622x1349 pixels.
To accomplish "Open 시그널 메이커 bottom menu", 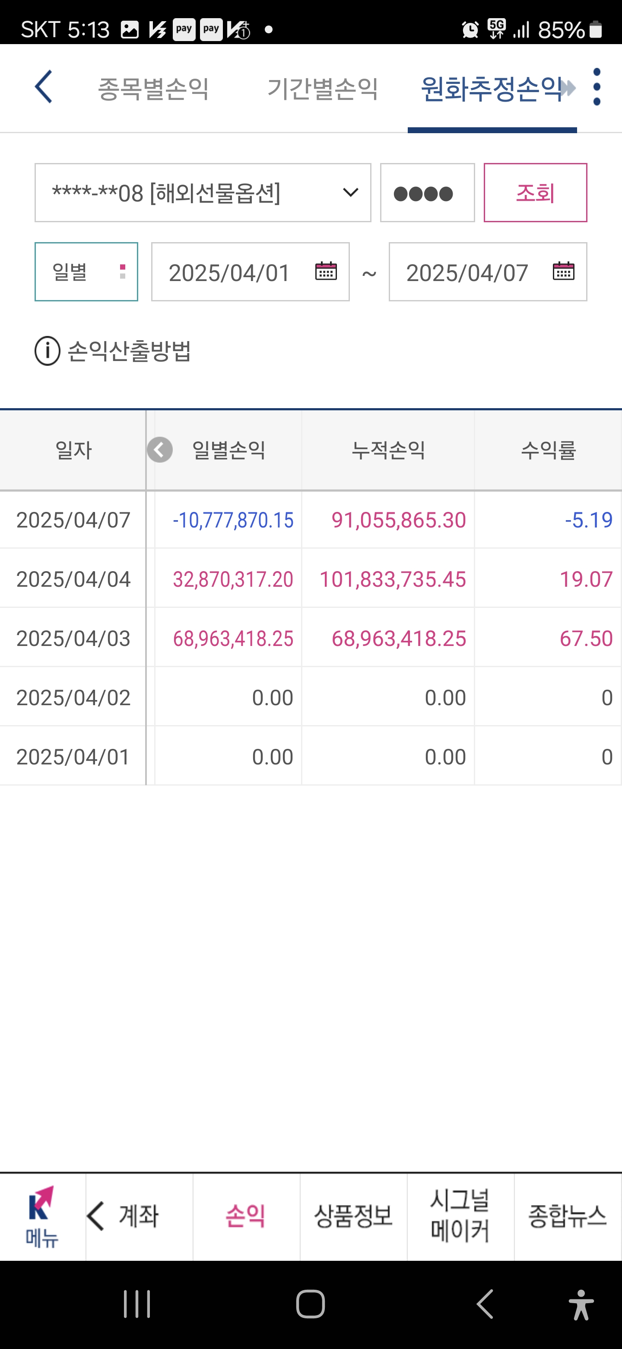I will coord(460,1216).
